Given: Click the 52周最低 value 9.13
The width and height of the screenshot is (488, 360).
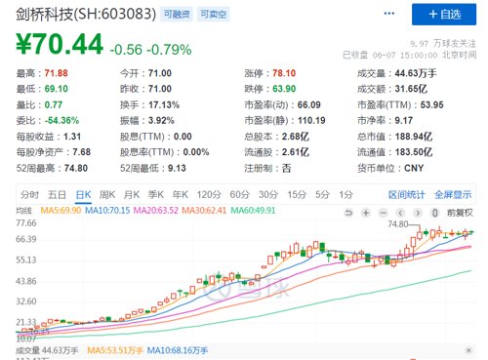Looking at the screenshot, I should click(177, 168).
